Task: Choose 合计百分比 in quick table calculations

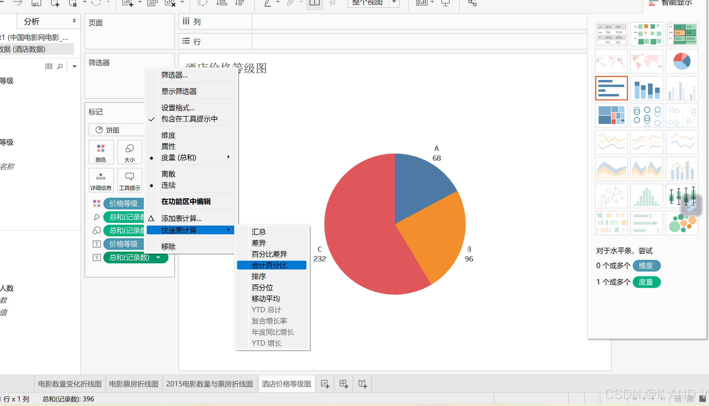Action: pos(269,265)
